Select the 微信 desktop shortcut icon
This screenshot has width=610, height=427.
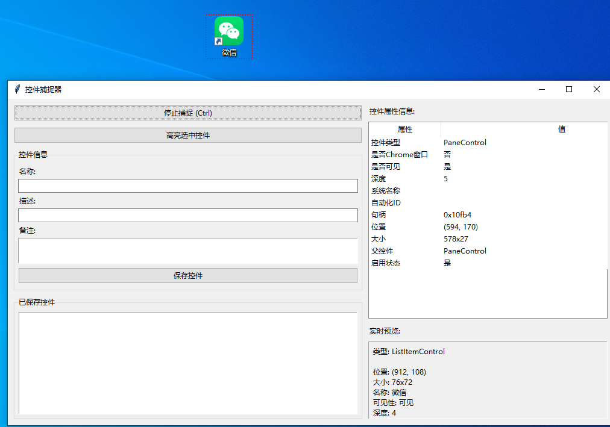point(229,37)
